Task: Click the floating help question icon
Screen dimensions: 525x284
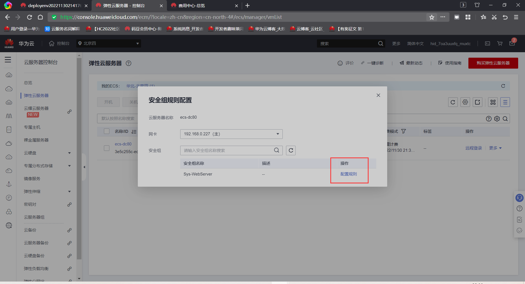Action: pos(519,209)
